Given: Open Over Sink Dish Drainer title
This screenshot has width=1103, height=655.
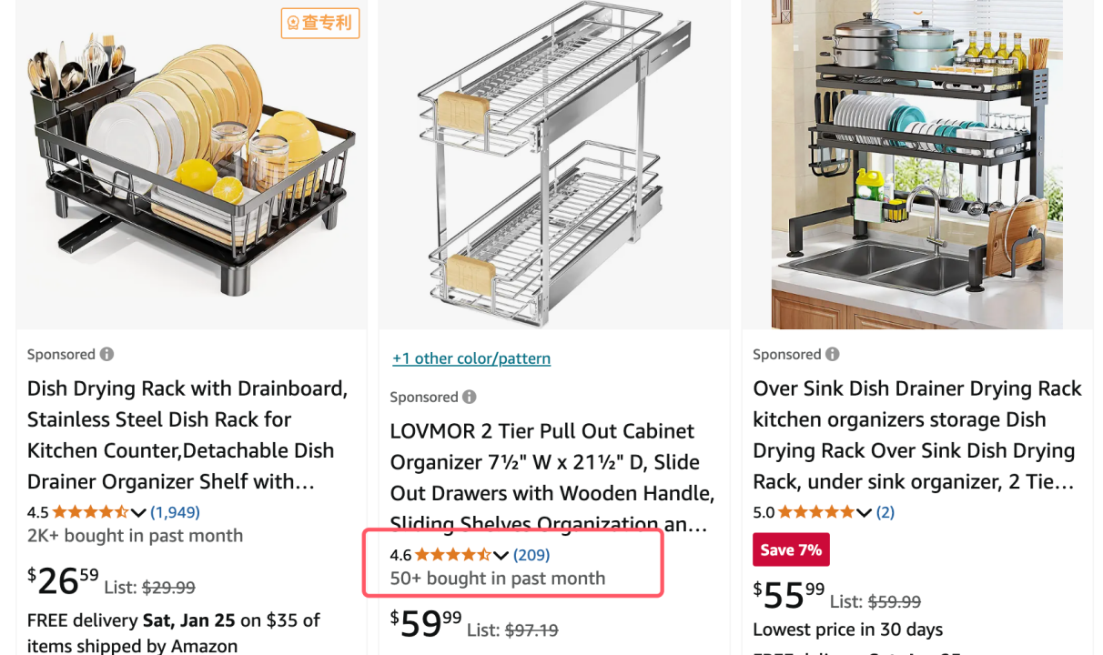Looking at the screenshot, I should tap(917, 435).
